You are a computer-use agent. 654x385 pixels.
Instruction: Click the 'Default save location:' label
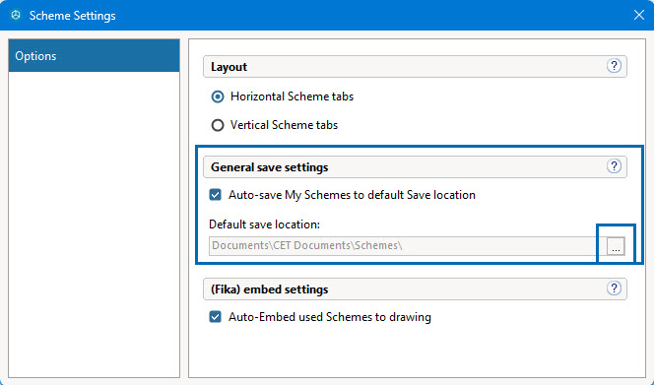pyautogui.click(x=264, y=225)
